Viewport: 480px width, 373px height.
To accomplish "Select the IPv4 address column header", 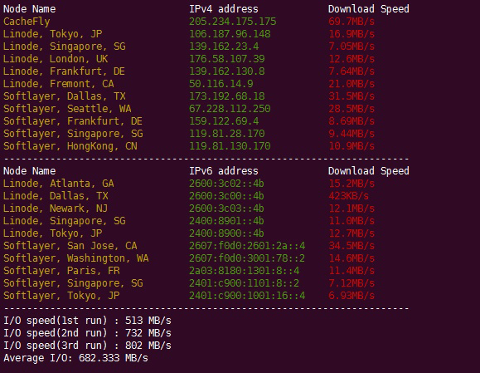I will tap(224, 9).
